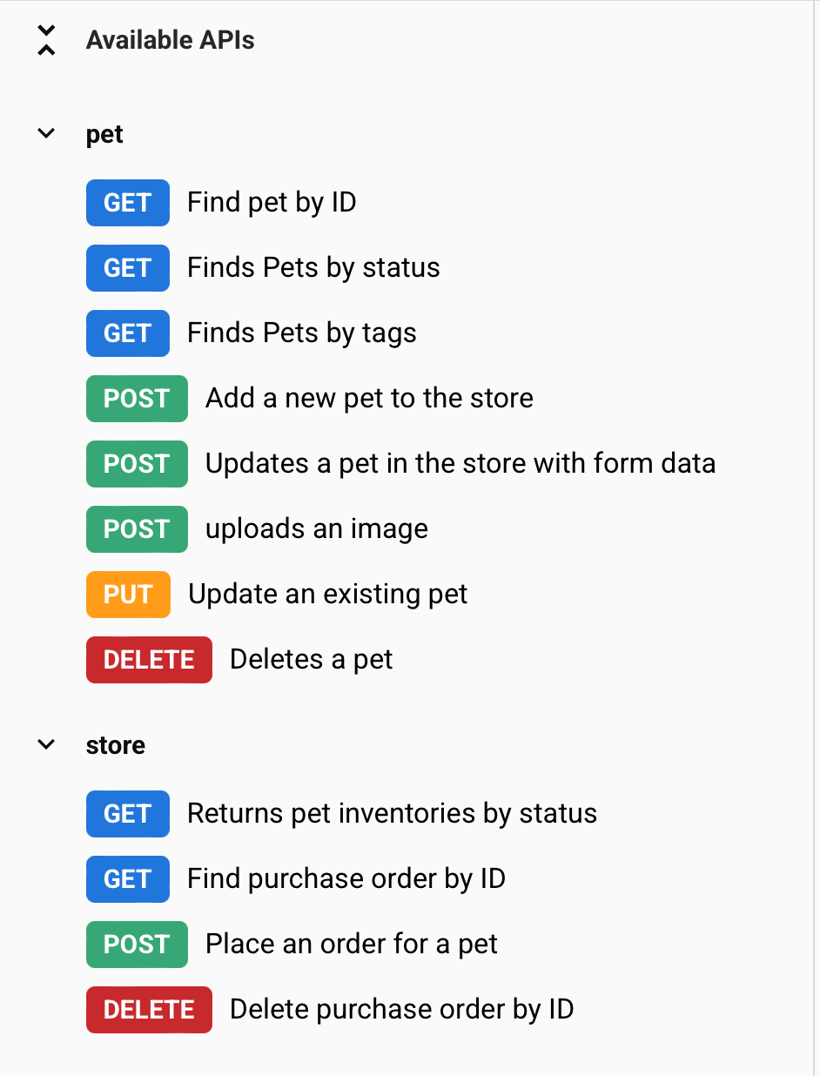Select the Returns pet inventories by status endpoint
Image resolution: width=820 pixels, height=1076 pixels.
coord(392,813)
